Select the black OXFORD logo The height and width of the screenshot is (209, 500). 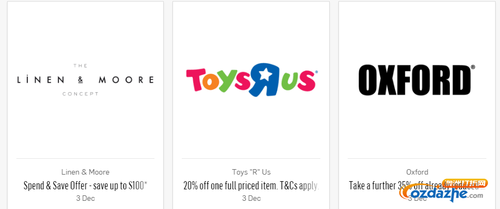point(417,80)
